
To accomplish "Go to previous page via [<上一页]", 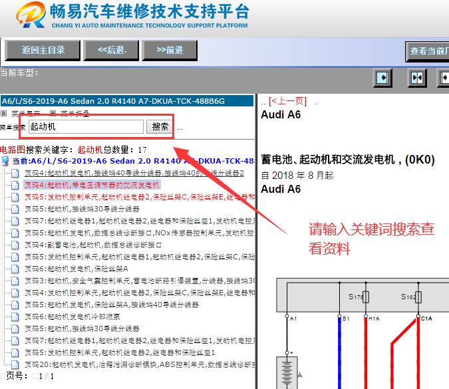I will click(x=288, y=101).
